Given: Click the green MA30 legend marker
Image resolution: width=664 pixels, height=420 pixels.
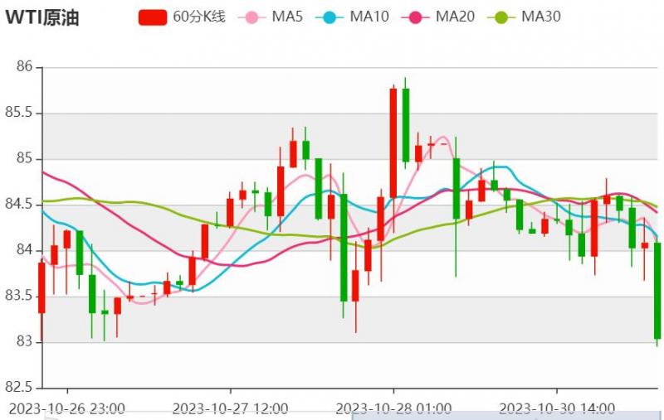Looking at the screenshot, I should click(x=501, y=17).
